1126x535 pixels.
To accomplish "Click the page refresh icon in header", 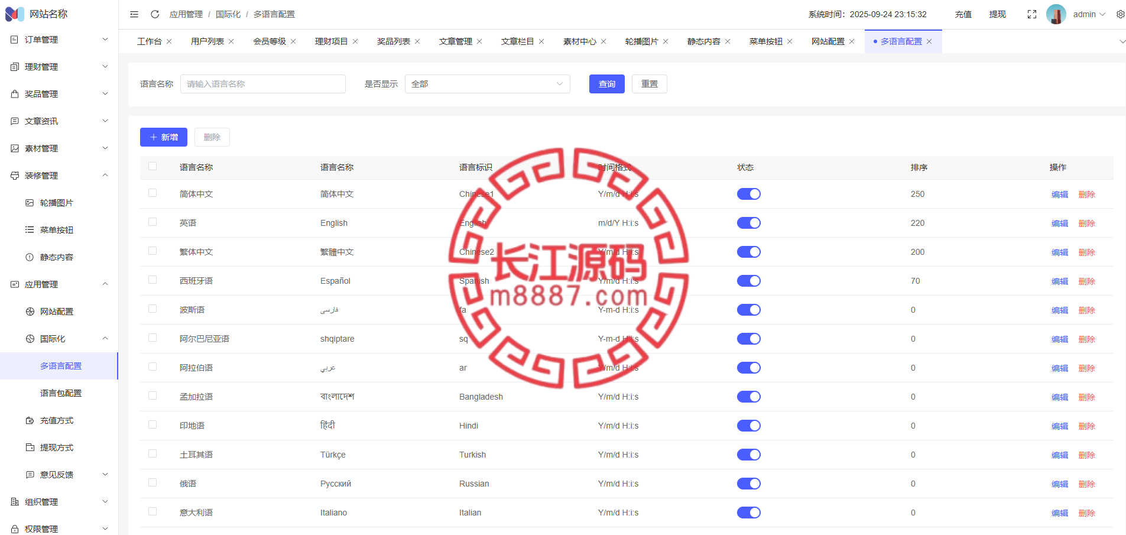I will pyautogui.click(x=155, y=14).
